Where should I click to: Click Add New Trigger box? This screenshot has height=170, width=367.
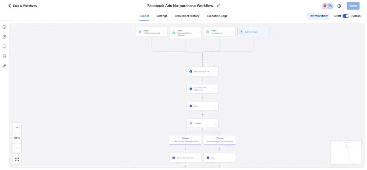coord(253,32)
